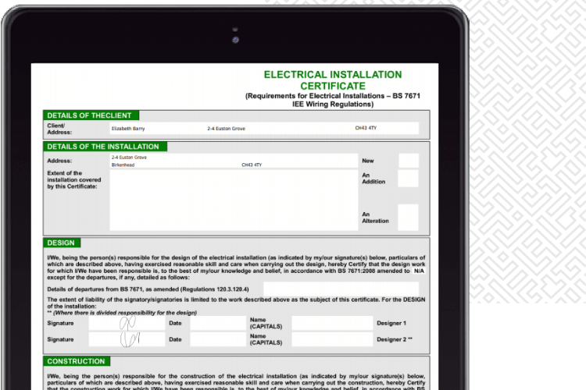The height and width of the screenshot is (390, 586).
Task: Tick the An Alteration checkbox
Action: pos(408,217)
